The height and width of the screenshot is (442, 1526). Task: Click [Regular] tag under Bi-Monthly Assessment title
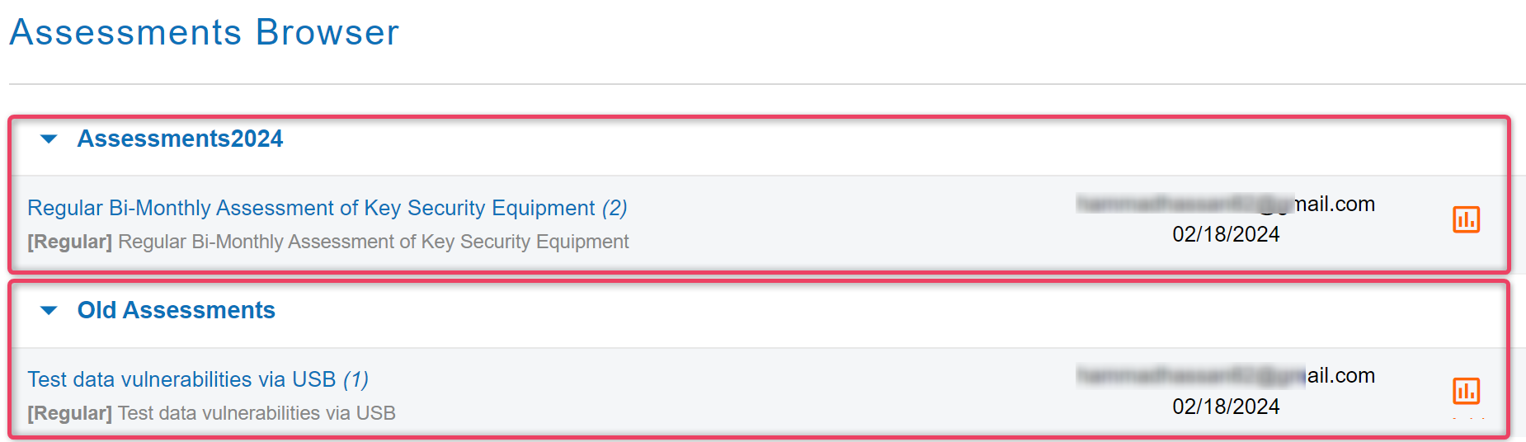click(69, 242)
